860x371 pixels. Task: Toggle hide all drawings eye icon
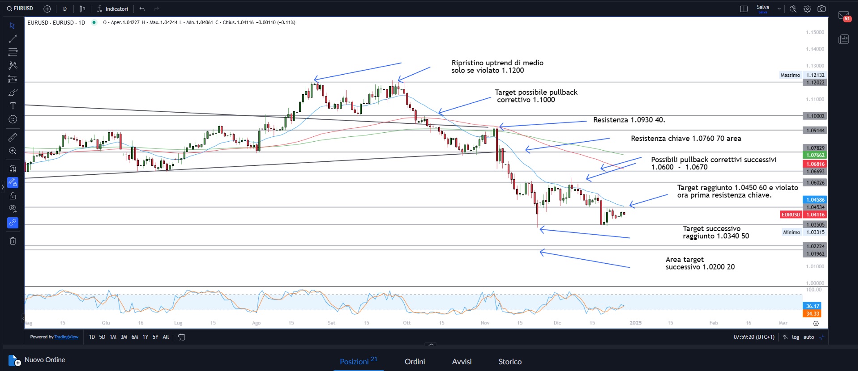pyautogui.click(x=13, y=209)
